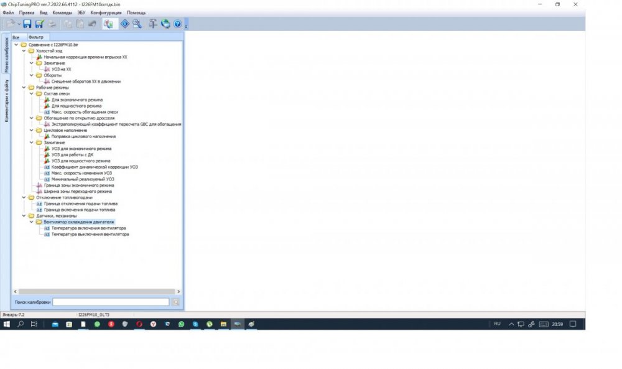Open the ЭБУ menu
The height and width of the screenshot is (369, 622).
click(x=81, y=12)
